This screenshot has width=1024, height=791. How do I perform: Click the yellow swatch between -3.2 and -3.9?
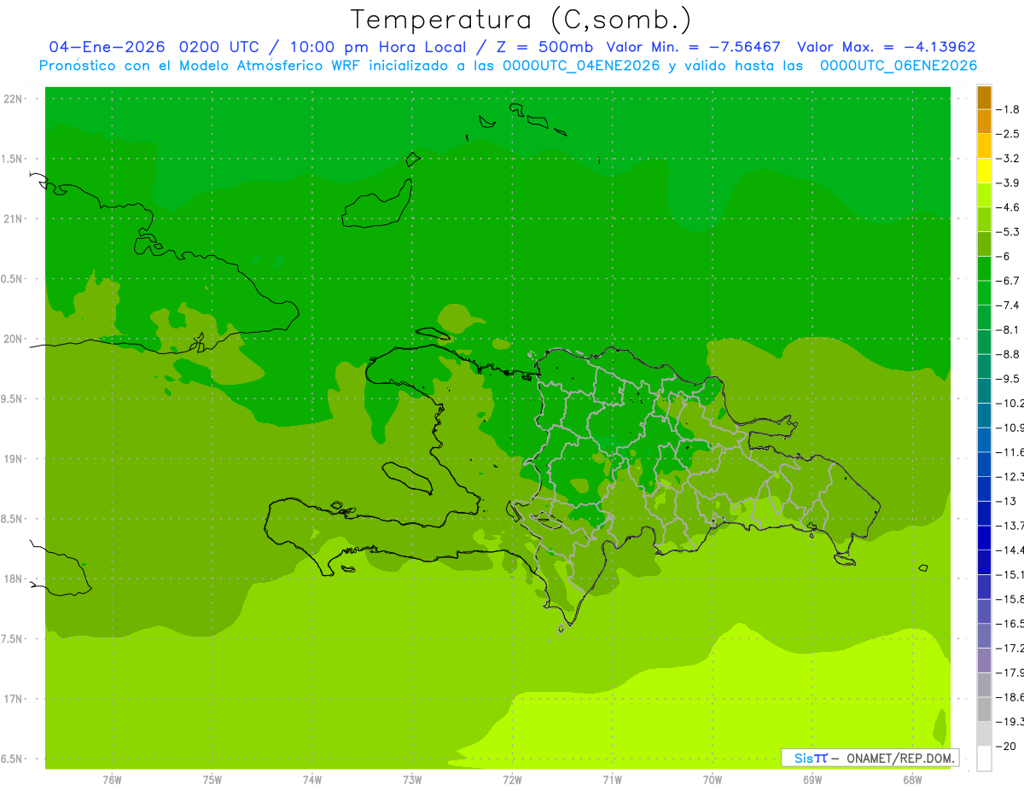point(984,171)
